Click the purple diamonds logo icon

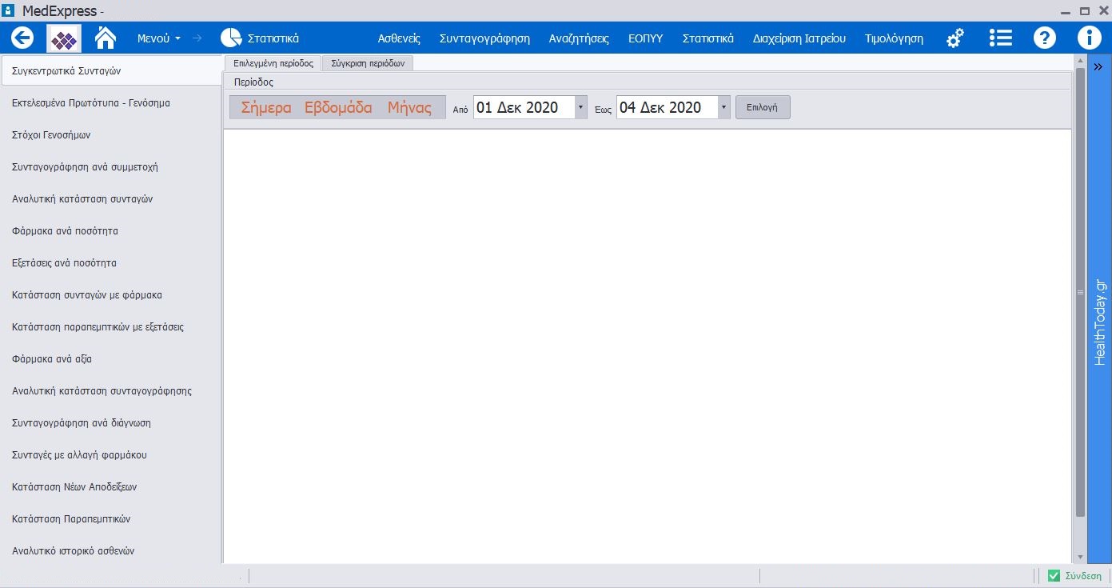[64, 38]
